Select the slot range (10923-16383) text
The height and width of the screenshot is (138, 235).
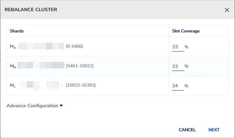tap(81, 85)
